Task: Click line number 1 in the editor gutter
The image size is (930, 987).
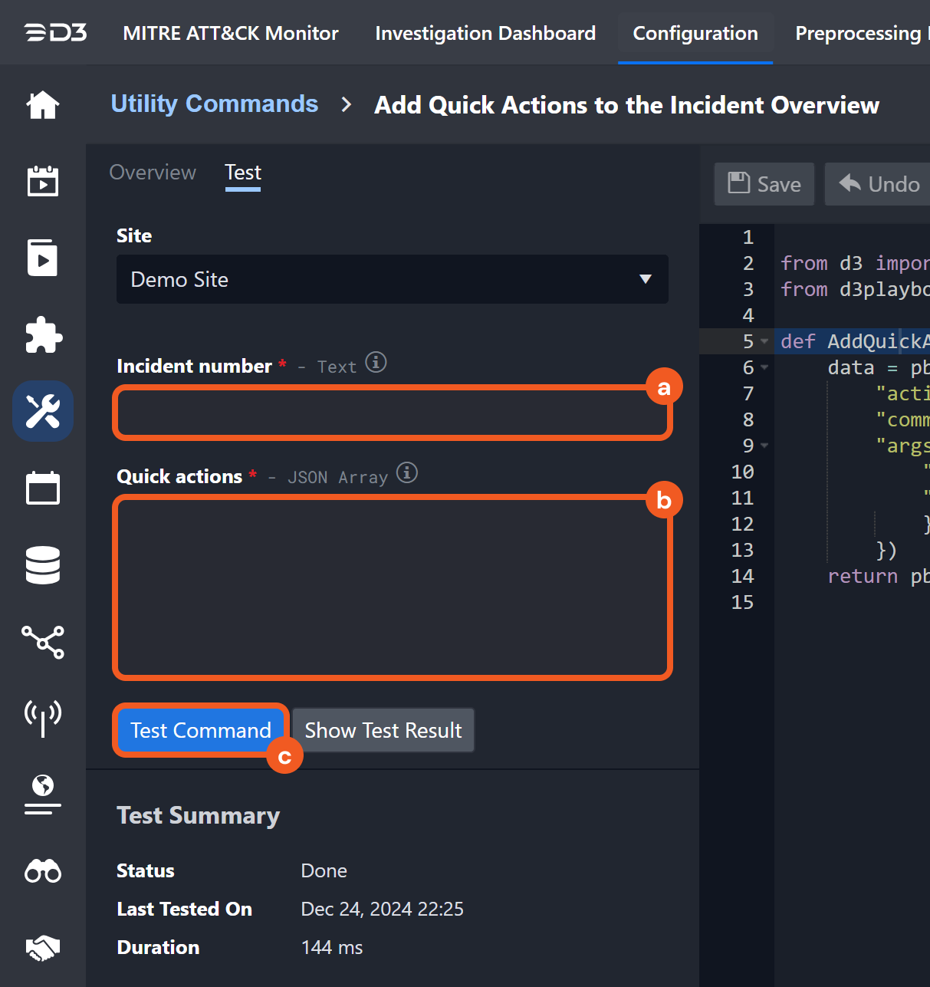Action: (x=748, y=237)
